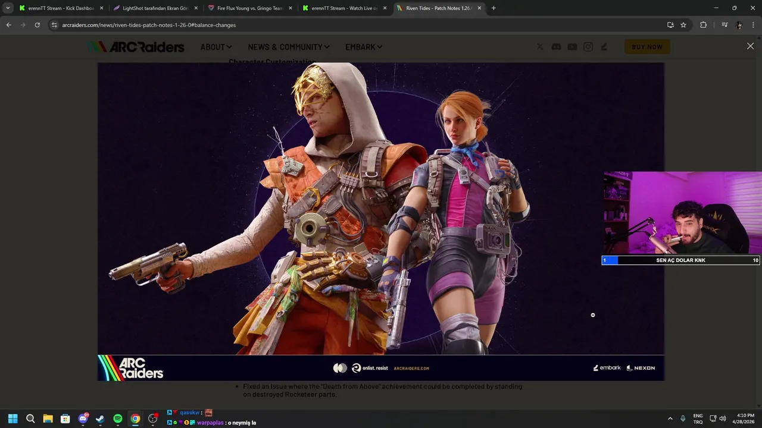The image size is (762, 428).
Task: Open the Discord social link in header
Action: [x=556, y=47]
